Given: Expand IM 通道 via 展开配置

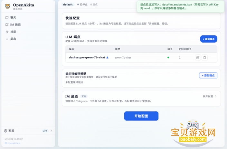Looking at the screenshot, I should [210, 96].
